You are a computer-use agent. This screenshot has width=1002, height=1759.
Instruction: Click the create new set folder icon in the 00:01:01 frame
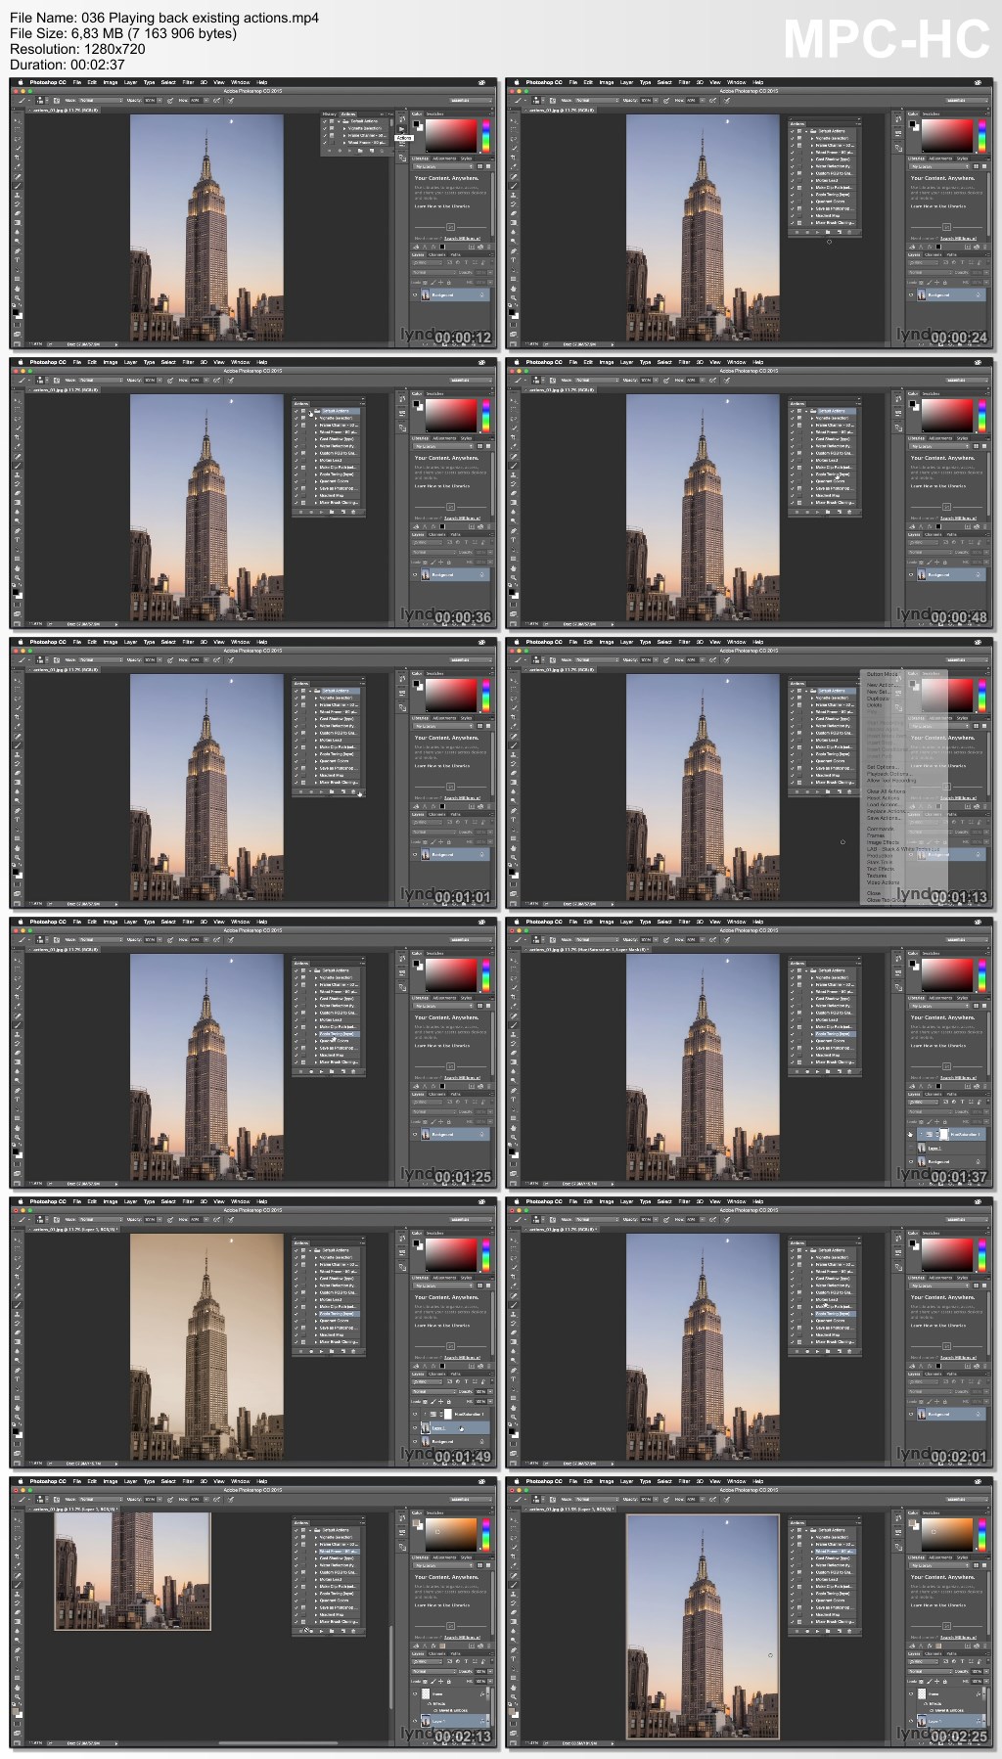coord(332,791)
